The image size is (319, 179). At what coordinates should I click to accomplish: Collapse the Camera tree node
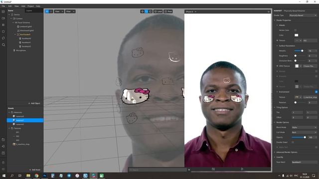tap(11, 18)
